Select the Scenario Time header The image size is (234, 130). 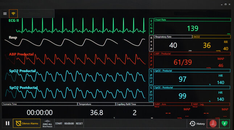click(40, 104)
